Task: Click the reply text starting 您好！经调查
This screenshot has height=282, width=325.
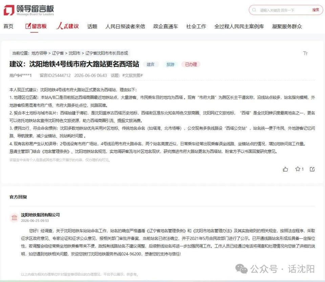Action: point(168,242)
